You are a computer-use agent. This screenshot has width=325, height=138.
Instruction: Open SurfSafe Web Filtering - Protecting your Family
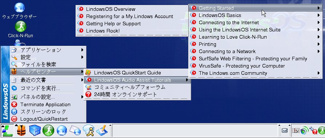[255, 59]
